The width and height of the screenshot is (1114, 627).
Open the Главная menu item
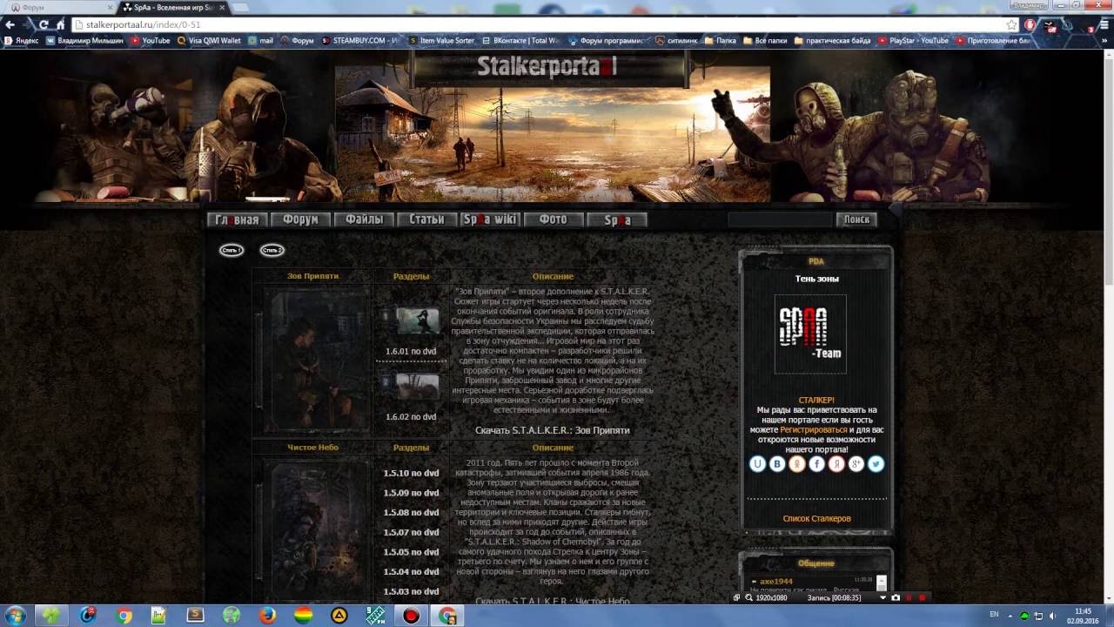pos(237,219)
